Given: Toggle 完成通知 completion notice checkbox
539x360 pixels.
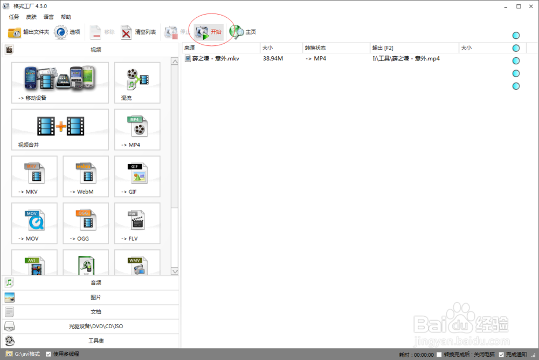Looking at the screenshot, I should pos(501,355).
